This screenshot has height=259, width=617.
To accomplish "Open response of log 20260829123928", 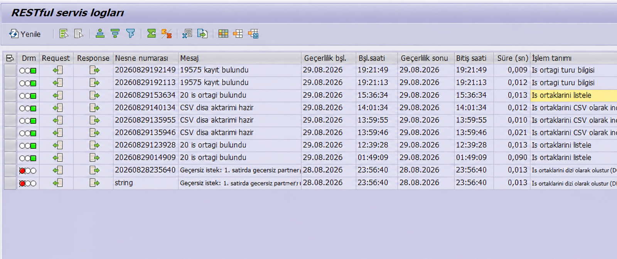I will (x=94, y=145).
